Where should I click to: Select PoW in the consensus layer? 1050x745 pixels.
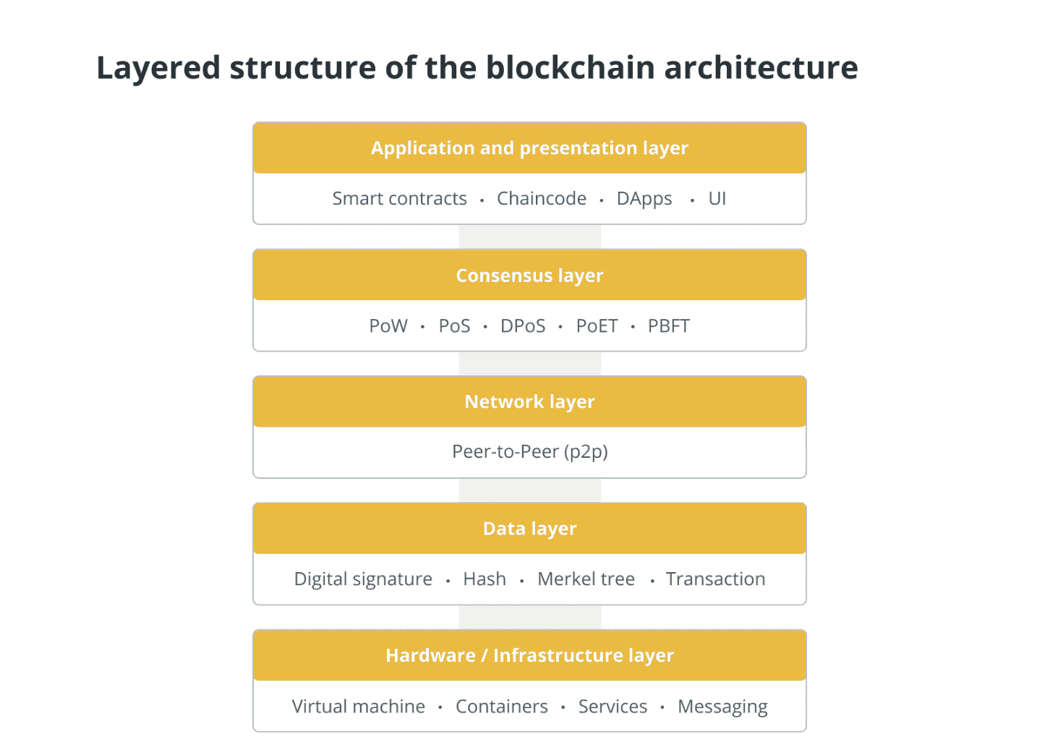pos(388,326)
